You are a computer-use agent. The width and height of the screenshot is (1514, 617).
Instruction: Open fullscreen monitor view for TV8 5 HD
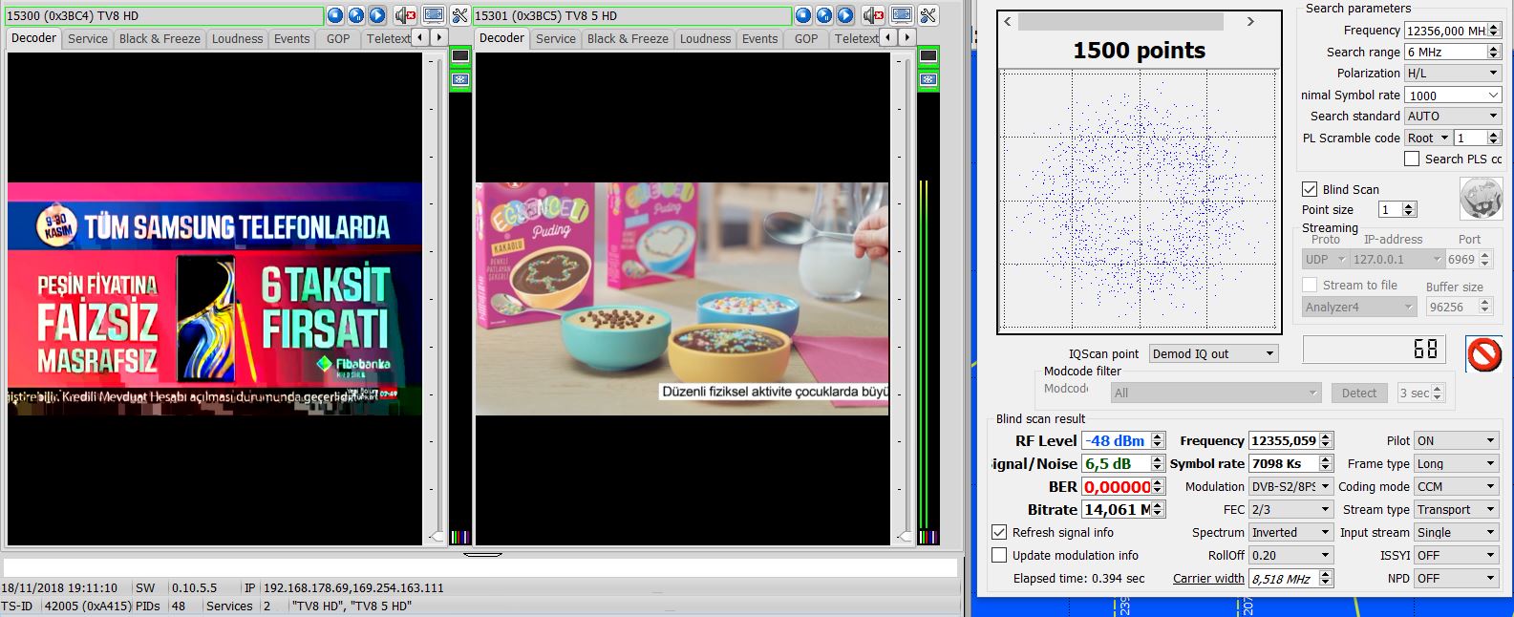click(902, 15)
